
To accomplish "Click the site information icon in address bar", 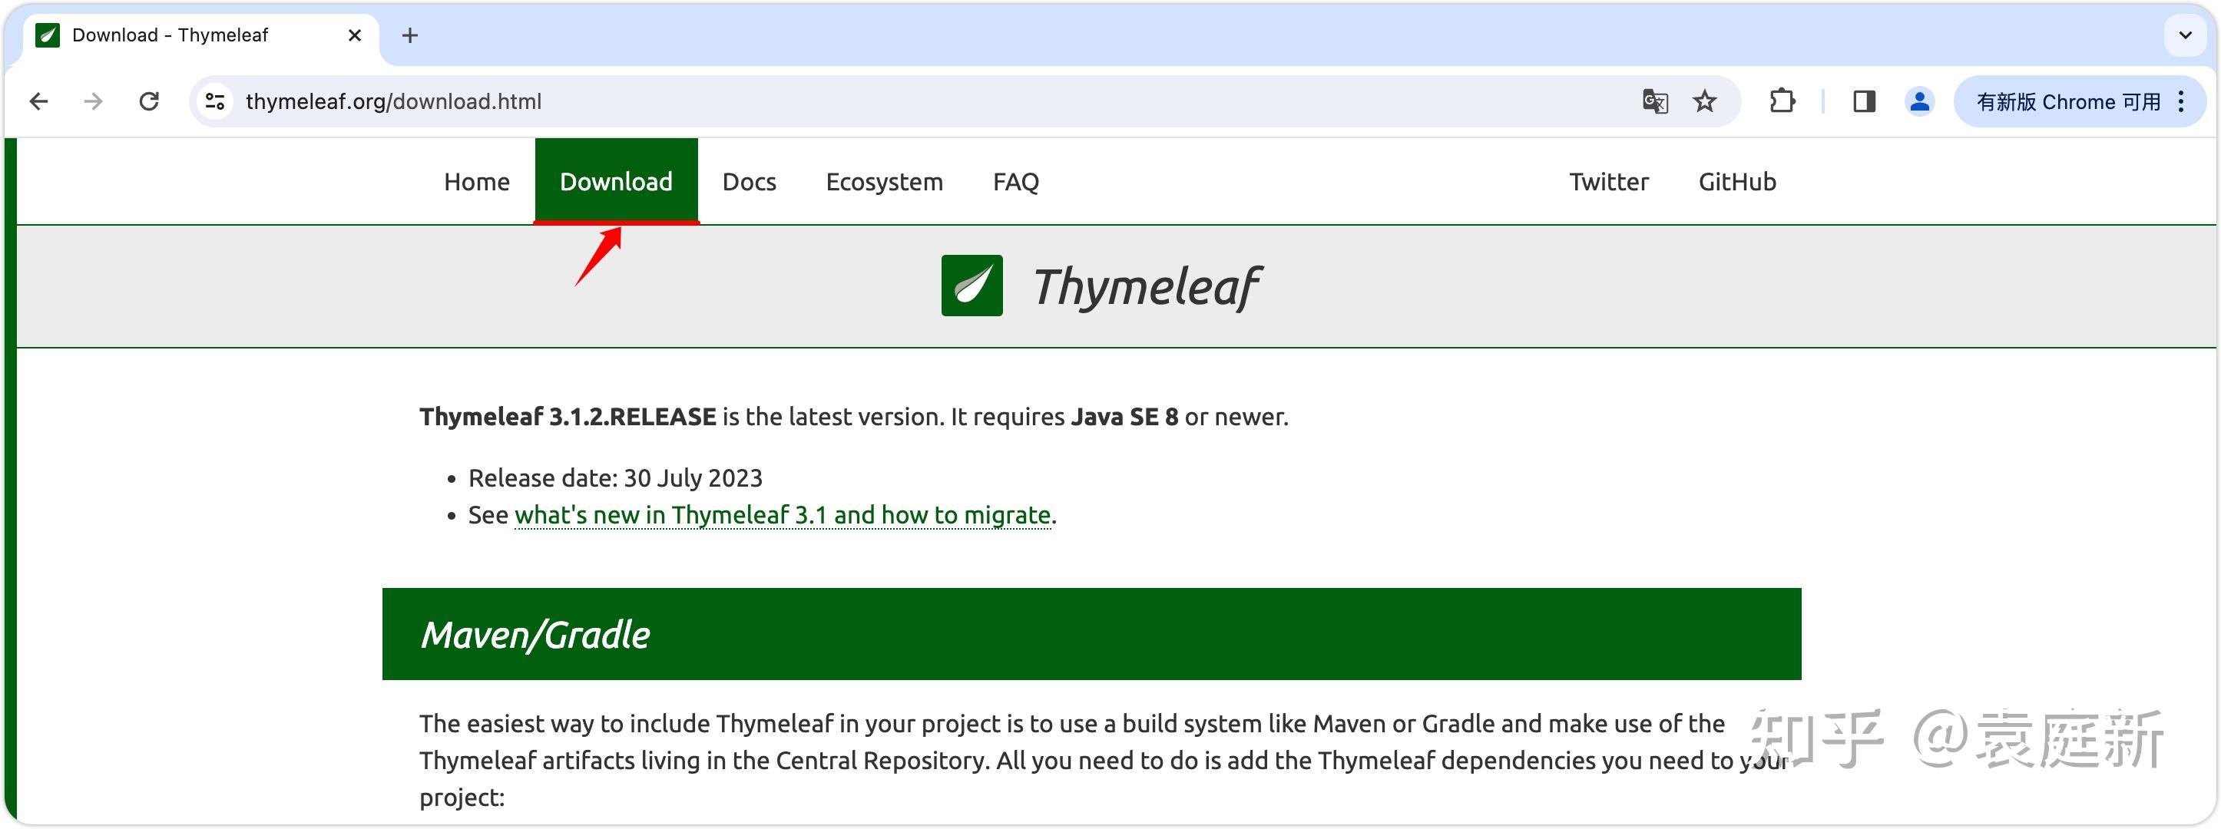I will (213, 101).
